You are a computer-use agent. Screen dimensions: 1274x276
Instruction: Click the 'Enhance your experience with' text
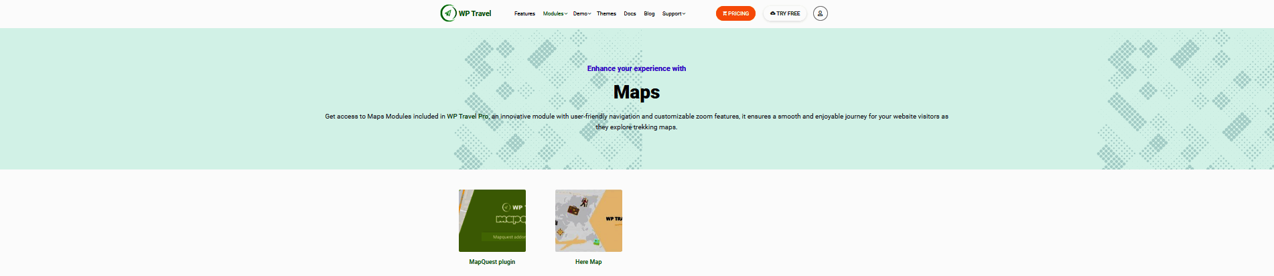click(636, 68)
